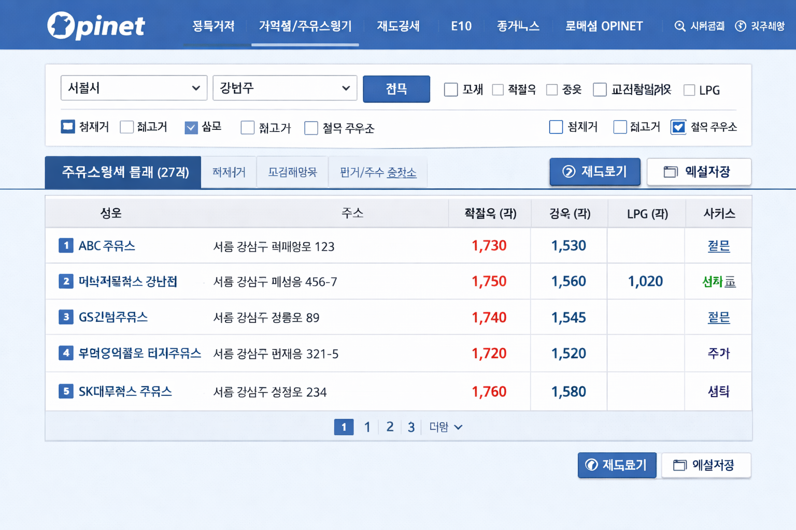Click the file icon in the bottom 엑설저장 button
Image resolution: width=796 pixels, height=530 pixels.
680,465
